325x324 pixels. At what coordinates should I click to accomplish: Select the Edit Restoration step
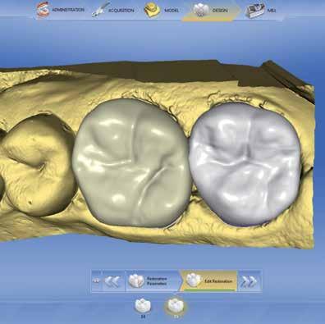click(x=209, y=281)
